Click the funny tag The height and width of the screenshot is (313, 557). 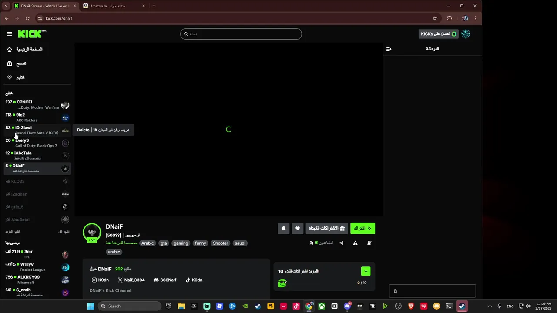[x=201, y=243]
